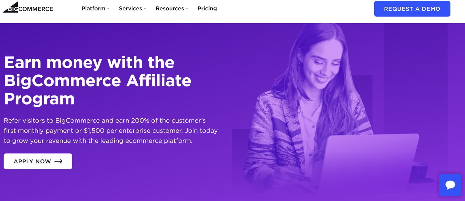Expand the Platform dropdown caret
This screenshot has height=201, width=465.
[108, 9]
